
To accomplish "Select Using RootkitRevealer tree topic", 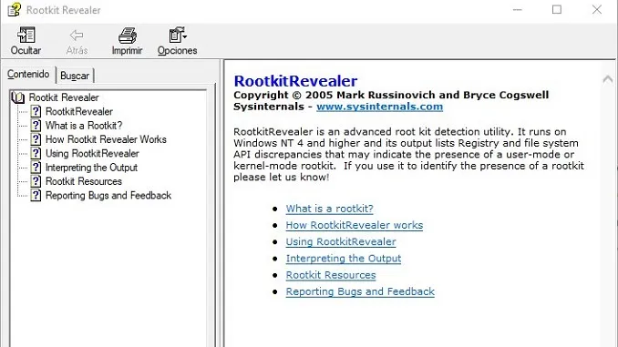I will 92,153.
